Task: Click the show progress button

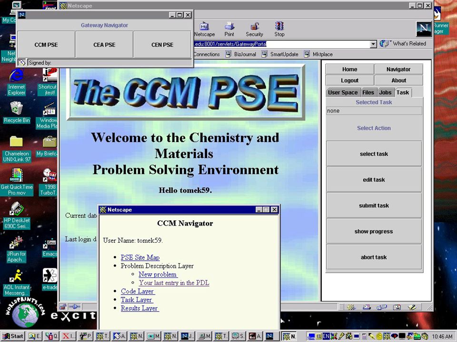Action: pyautogui.click(x=374, y=231)
